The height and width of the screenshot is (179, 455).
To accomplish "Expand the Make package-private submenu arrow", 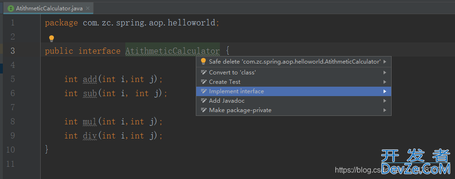I will (x=385, y=110).
